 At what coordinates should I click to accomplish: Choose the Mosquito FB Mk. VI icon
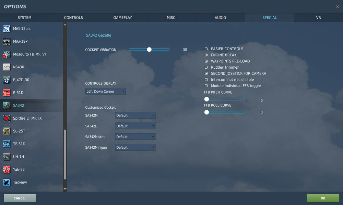[7, 54]
